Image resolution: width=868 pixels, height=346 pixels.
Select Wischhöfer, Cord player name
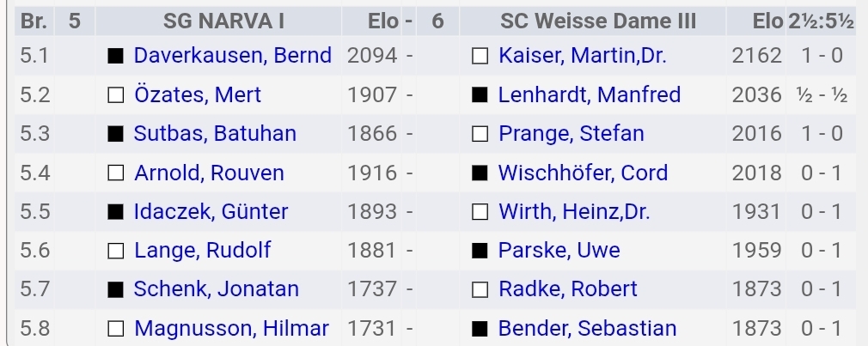[583, 173]
